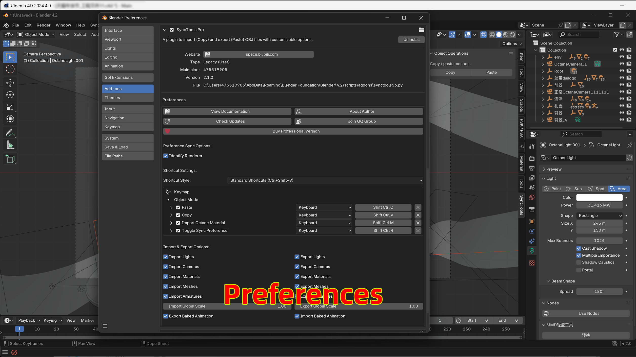Screen dimensions: 636x357
Task: Hide the env object in the outliner
Action: pyautogui.click(x=622, y=57)
